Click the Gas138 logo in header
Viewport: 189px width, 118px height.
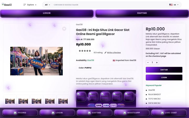point(7,5)
